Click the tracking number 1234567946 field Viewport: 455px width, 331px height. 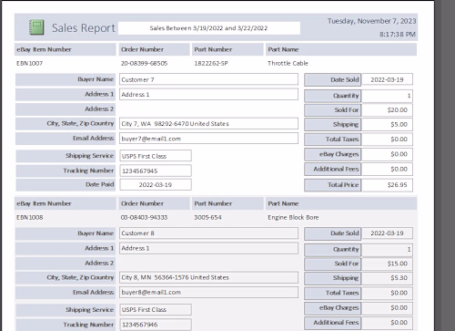click(156, 325)
